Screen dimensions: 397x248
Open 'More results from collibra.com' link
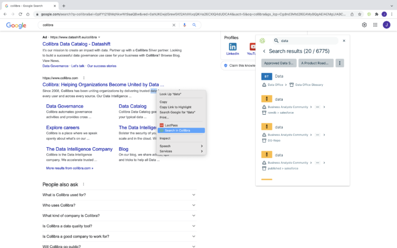coord(70,168)
